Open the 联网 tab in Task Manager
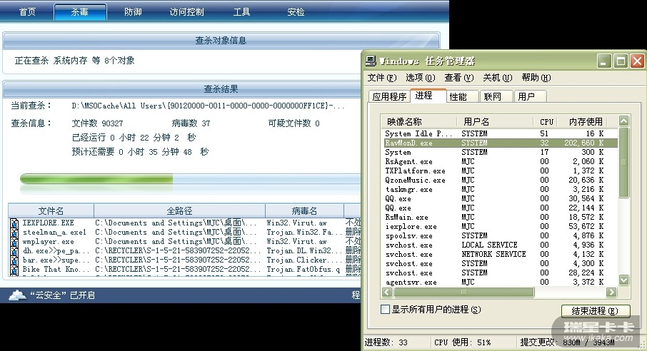This screenshot has height=351, width=647. pyautogui.click(x=496, y=96)
